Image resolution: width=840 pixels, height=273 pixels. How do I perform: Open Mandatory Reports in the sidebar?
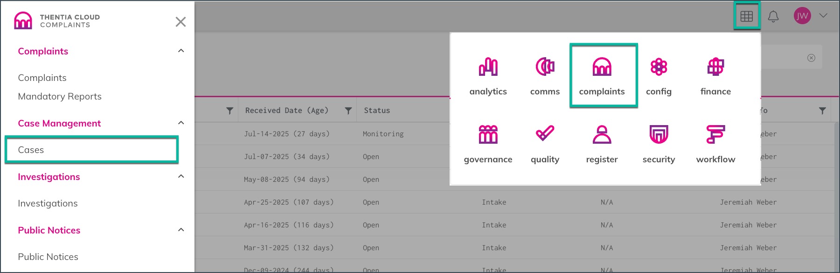click(60, 96)
